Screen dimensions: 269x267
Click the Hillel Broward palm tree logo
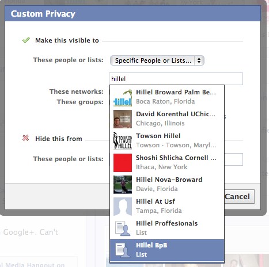123,97
